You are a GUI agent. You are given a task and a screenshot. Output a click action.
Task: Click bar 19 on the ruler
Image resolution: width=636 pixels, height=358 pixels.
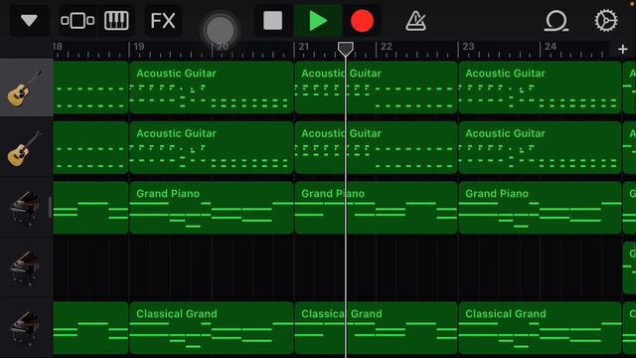coord(139,47)
